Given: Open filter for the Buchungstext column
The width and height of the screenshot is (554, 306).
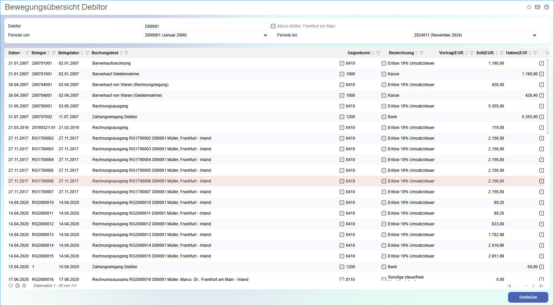Looking at the screenshot, I should (x=127, y=53).
